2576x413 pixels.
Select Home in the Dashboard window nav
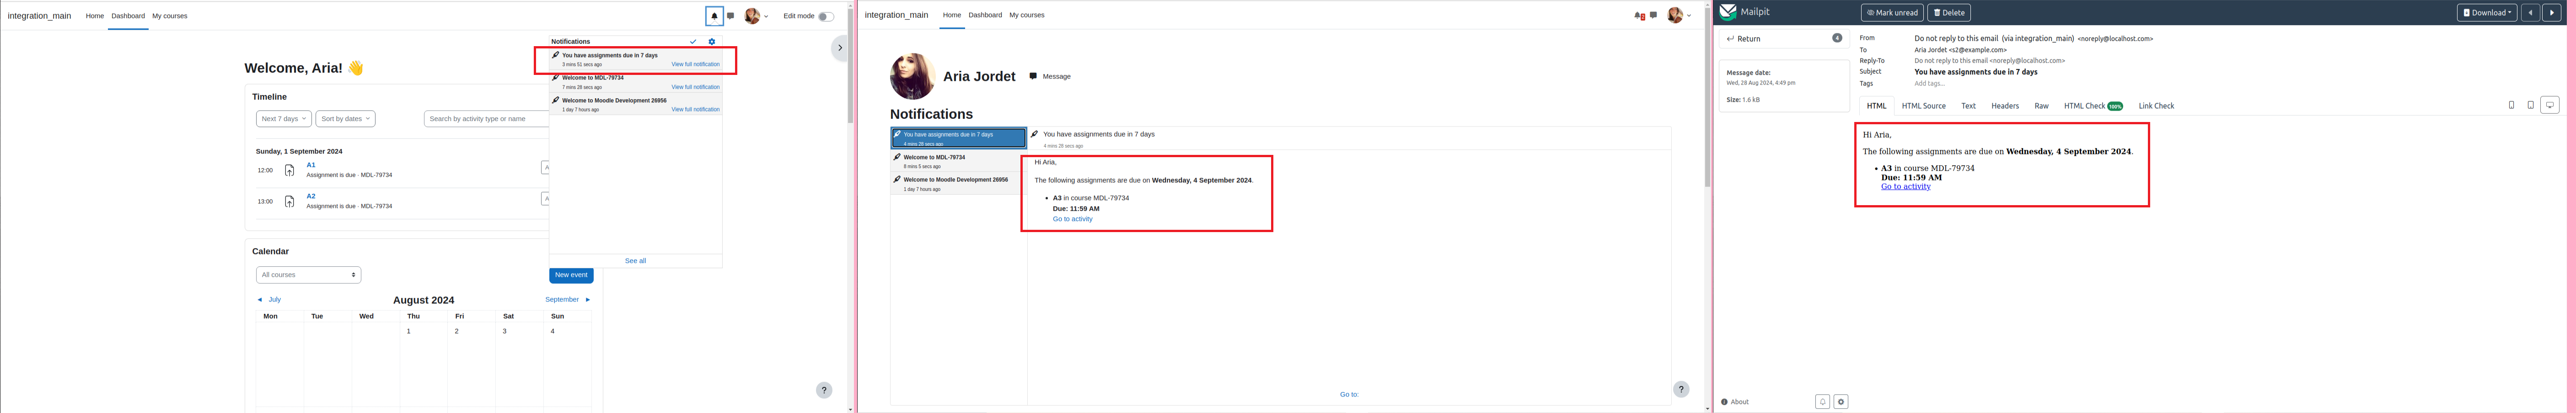(95, 16)
